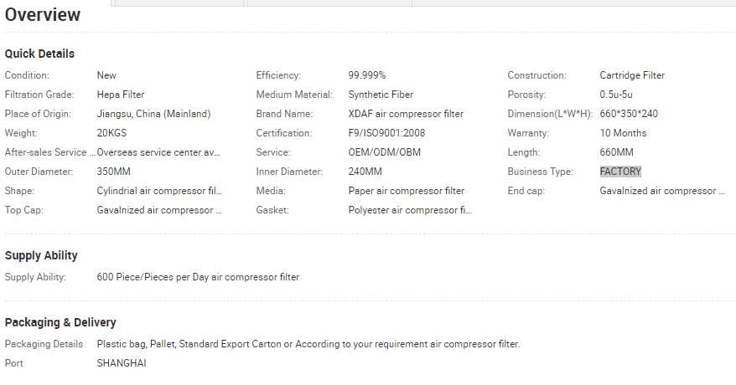This screenshot has height=385, width=736.
Task: Click the 99.999% efficiency value
Action: [367, 75]
